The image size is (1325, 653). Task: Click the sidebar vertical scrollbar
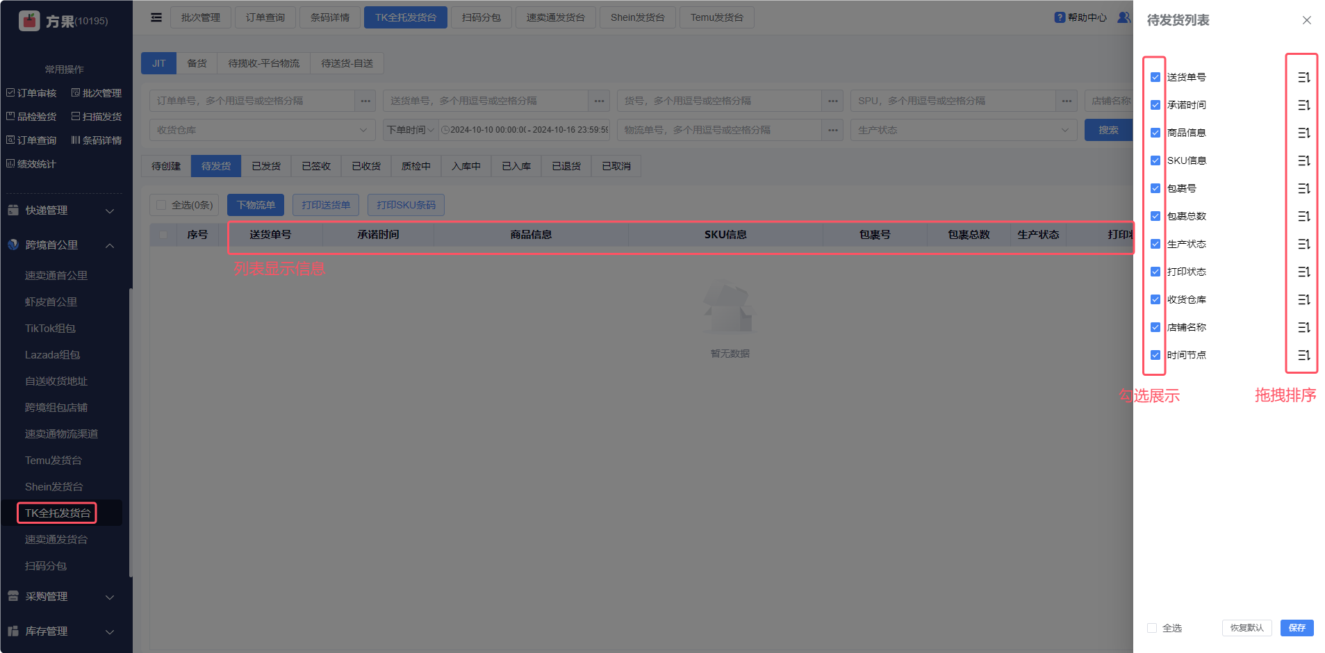[131, 432]
